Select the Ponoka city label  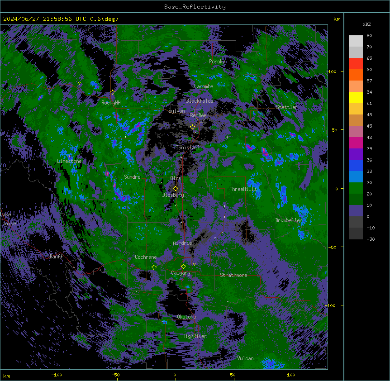217,62
